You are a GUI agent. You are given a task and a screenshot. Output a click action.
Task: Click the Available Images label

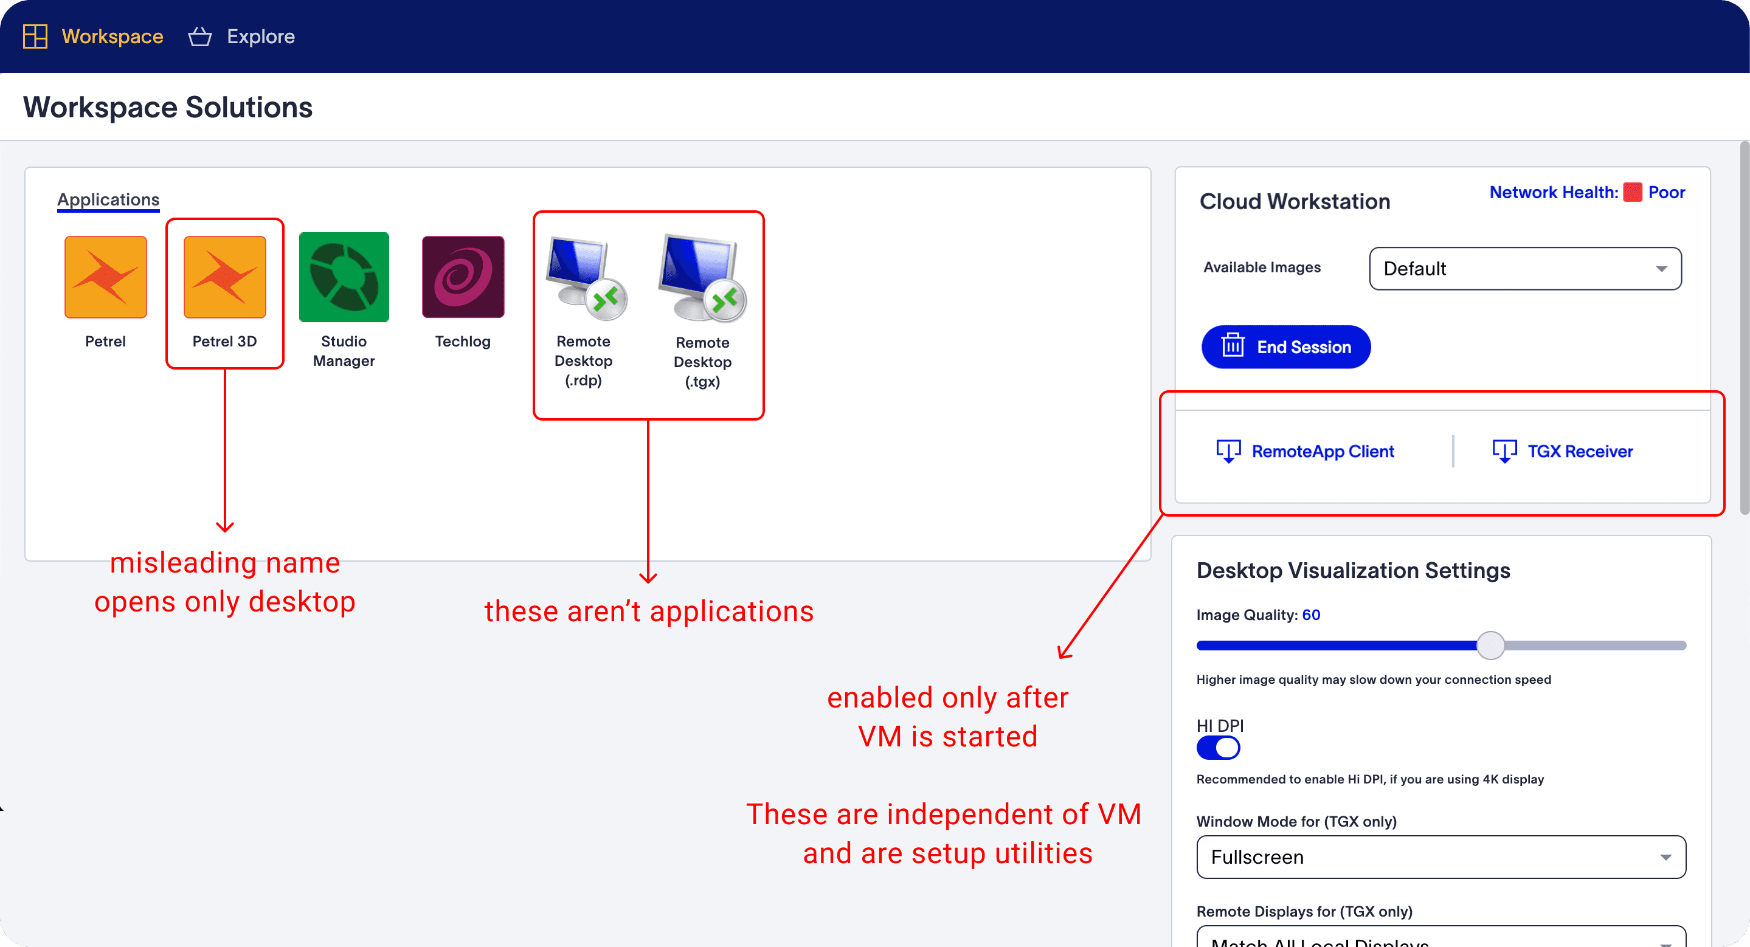click(x=1262, y=267)
